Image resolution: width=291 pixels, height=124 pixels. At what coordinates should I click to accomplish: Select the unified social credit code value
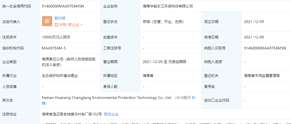tap(63, 6)
